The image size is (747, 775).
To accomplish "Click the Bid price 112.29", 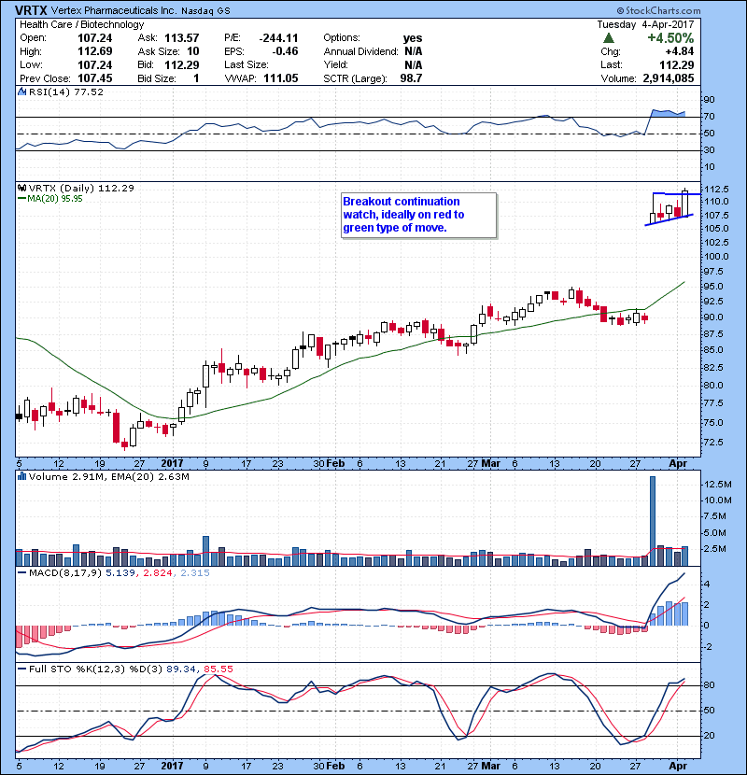I will pos(182,64).
